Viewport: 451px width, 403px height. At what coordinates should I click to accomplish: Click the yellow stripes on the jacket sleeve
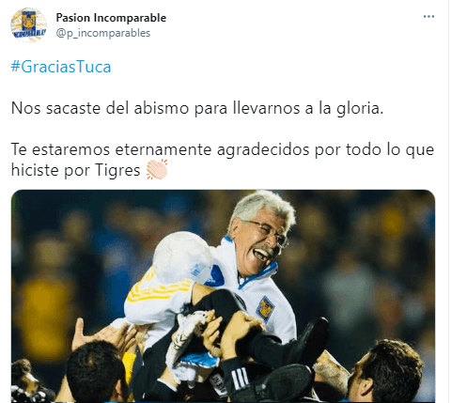pyautogui.click(x=160, y=288)
